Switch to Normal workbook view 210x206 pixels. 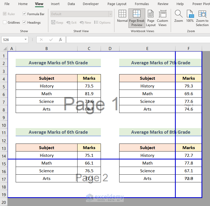pos(122,16)
